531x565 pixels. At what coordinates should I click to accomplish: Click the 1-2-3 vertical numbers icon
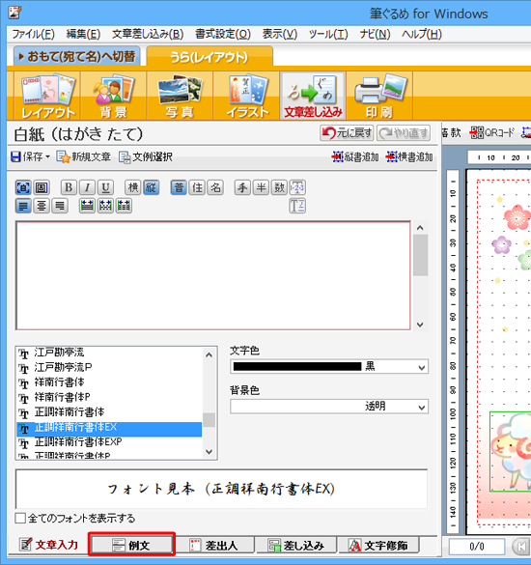297,187
